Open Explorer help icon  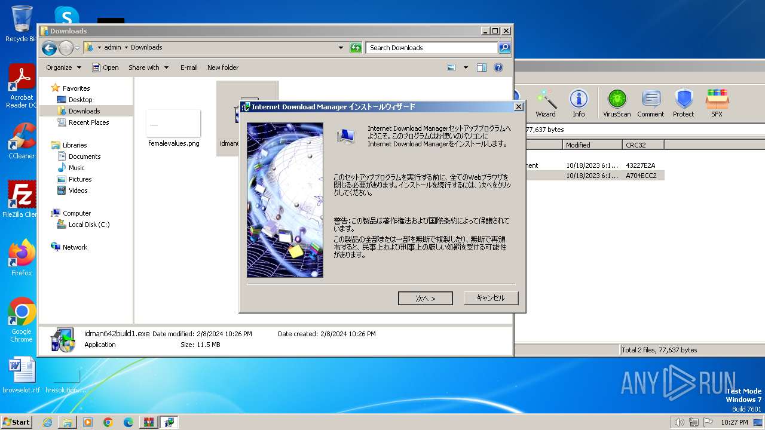tap(498, 67)
